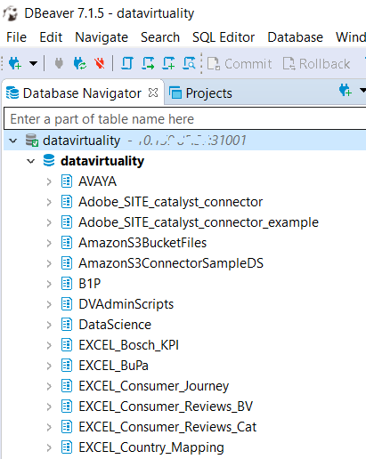Expand the EXCEL_BuPa schema

[49, 366]
